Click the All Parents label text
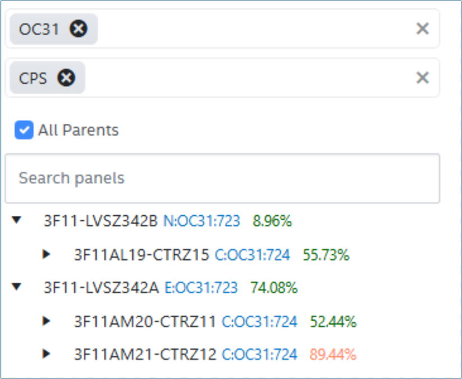The width and height of the screenshot is (462, 379). 78,131
